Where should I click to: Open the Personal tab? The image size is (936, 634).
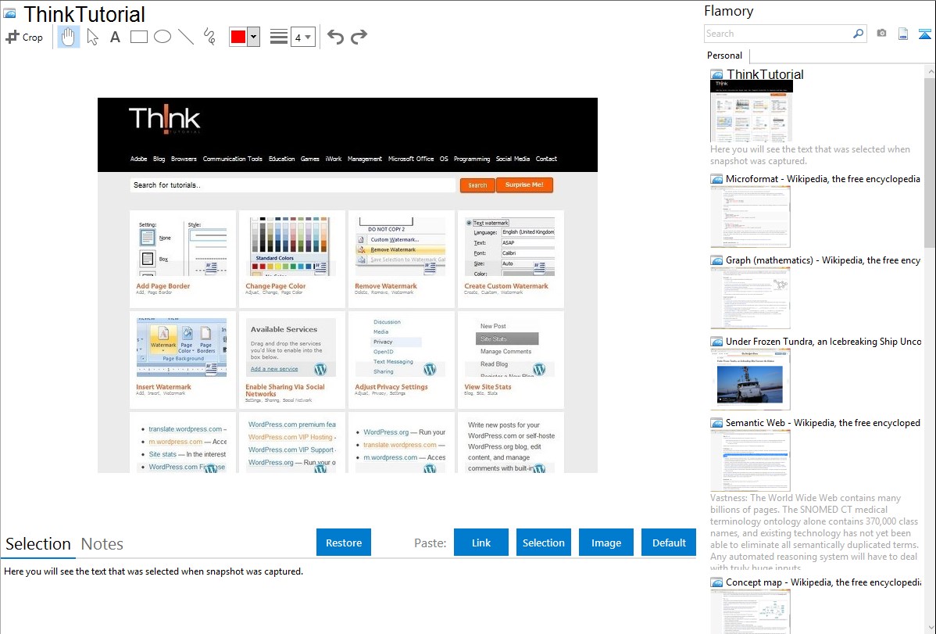coord(725,56)
